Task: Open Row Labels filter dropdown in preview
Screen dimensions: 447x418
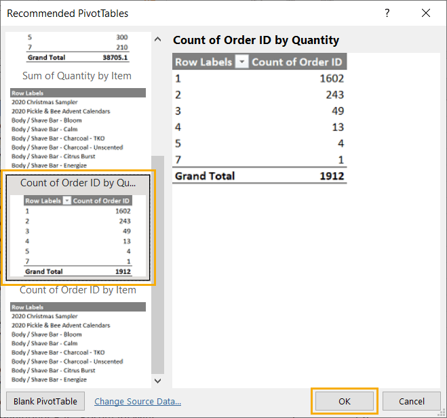Action: [241, 62]
